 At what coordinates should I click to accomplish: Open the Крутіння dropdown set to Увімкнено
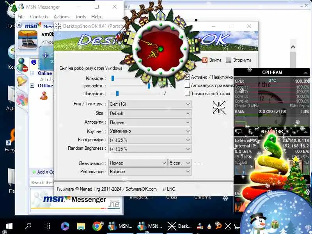[150, 131]
